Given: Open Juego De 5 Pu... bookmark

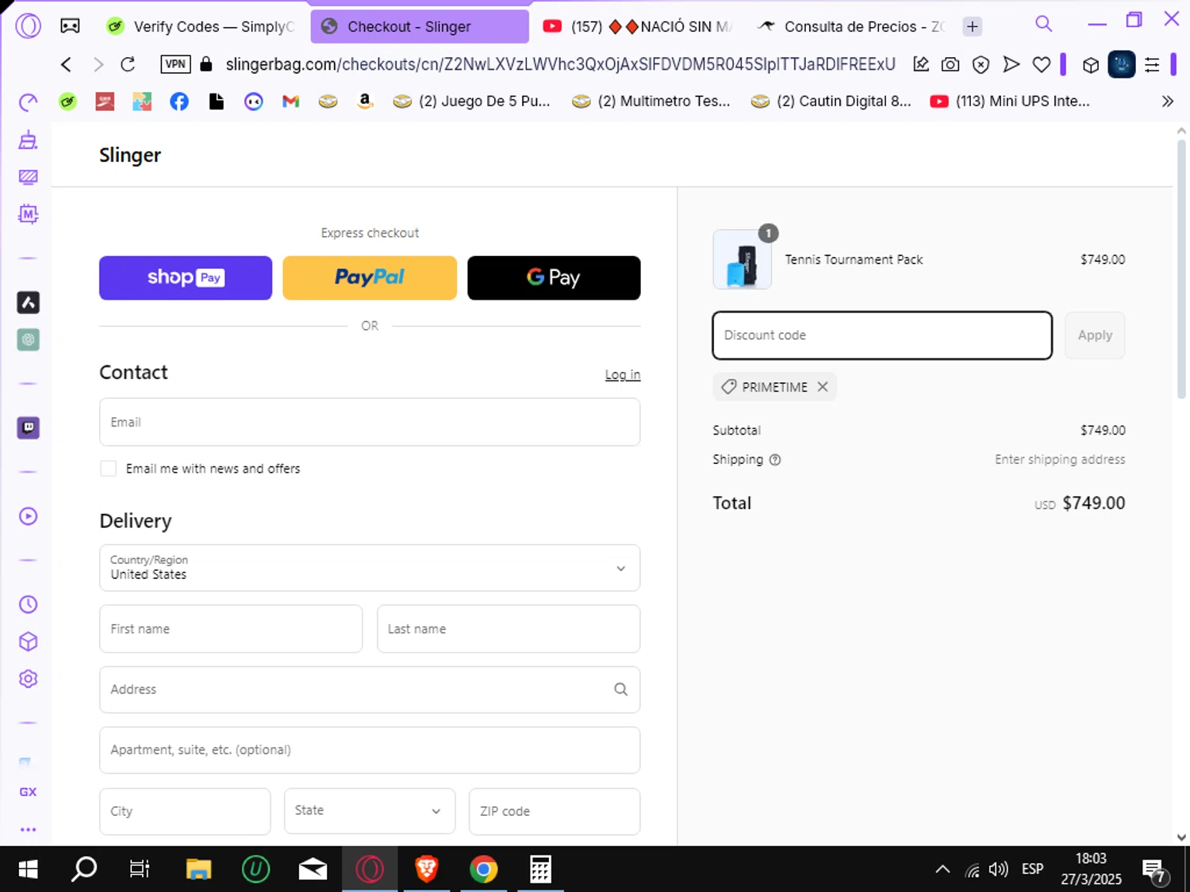Looking at the screenshot, I should (472, 101).
